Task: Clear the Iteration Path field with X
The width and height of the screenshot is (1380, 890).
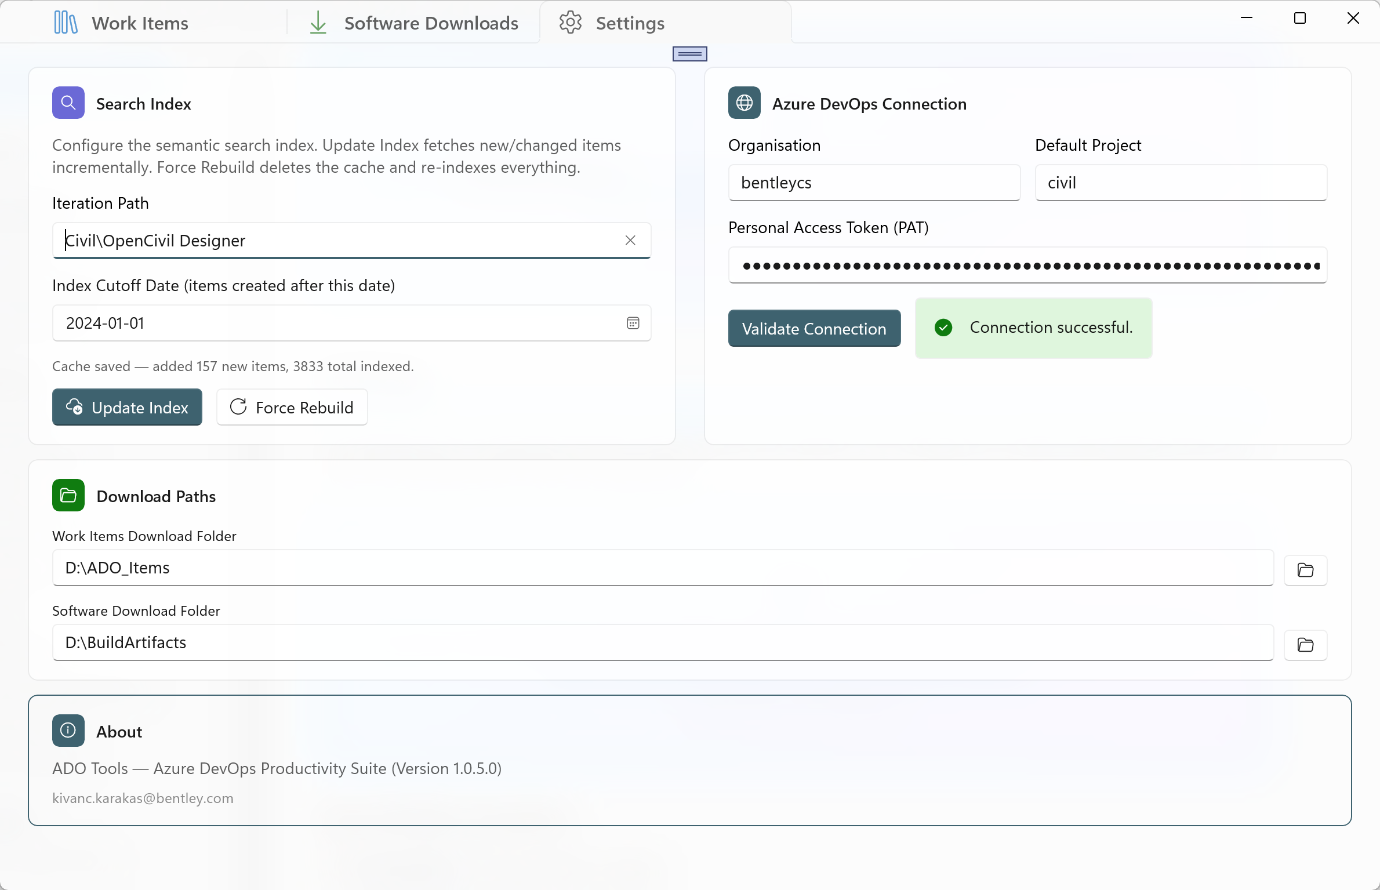Action: coord(630,240)
